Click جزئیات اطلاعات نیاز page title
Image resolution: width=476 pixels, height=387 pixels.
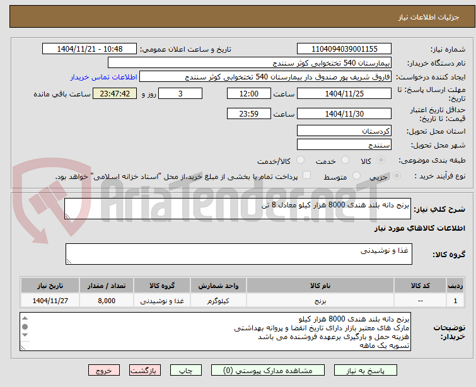click(x=428, y=17)
